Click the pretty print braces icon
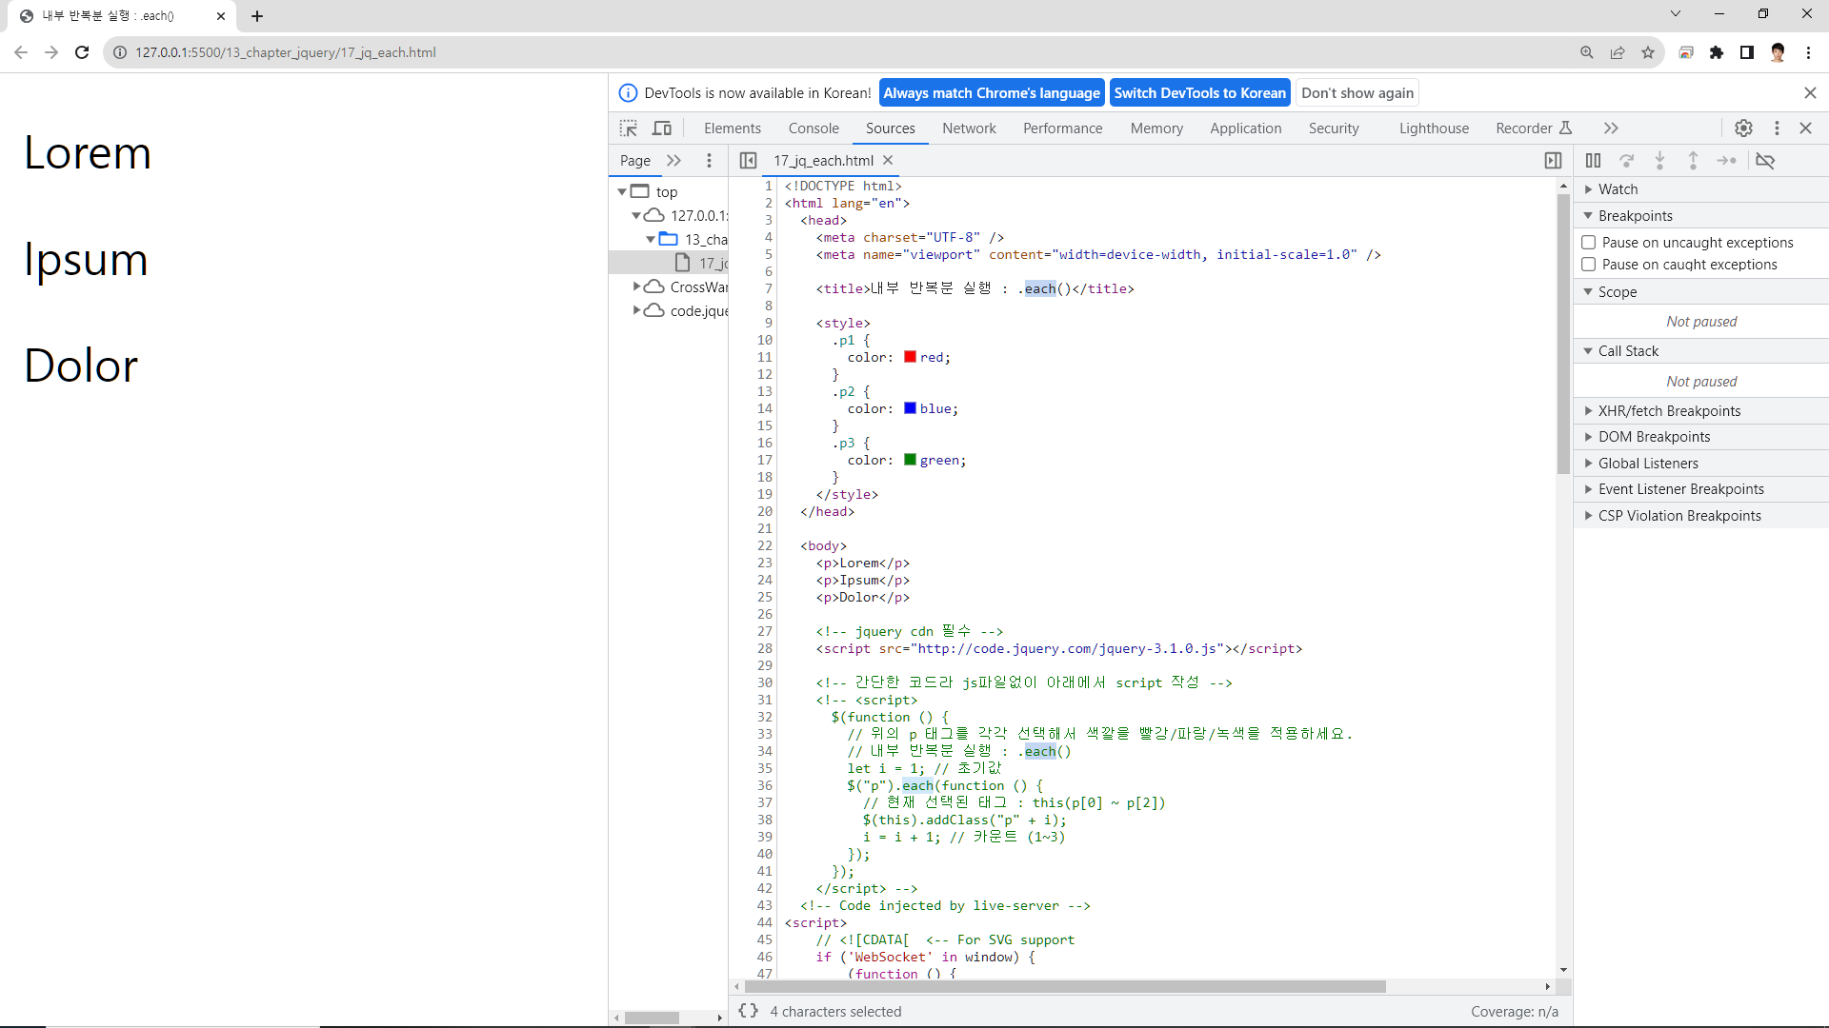The height and width of the screenshot is (1028, 1829). pos(749,1011)
